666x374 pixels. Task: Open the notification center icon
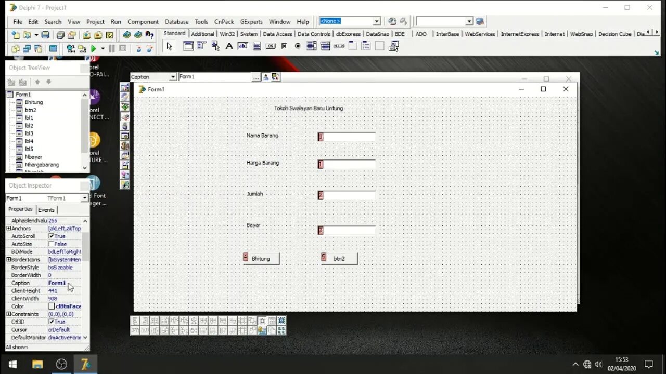click(x=649, y=364)
